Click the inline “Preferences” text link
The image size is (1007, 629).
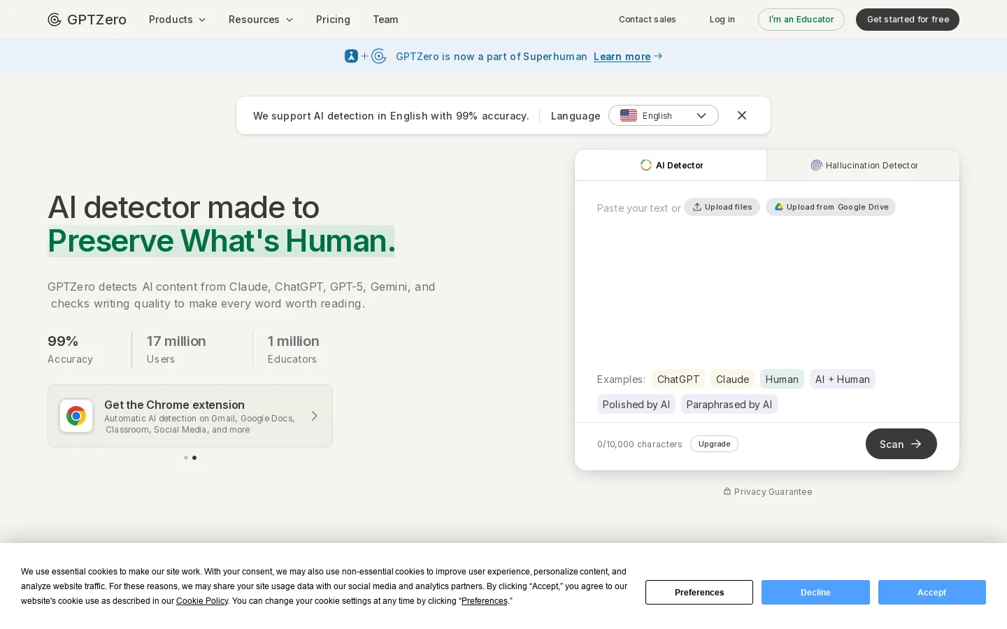(x=484, y=601)
